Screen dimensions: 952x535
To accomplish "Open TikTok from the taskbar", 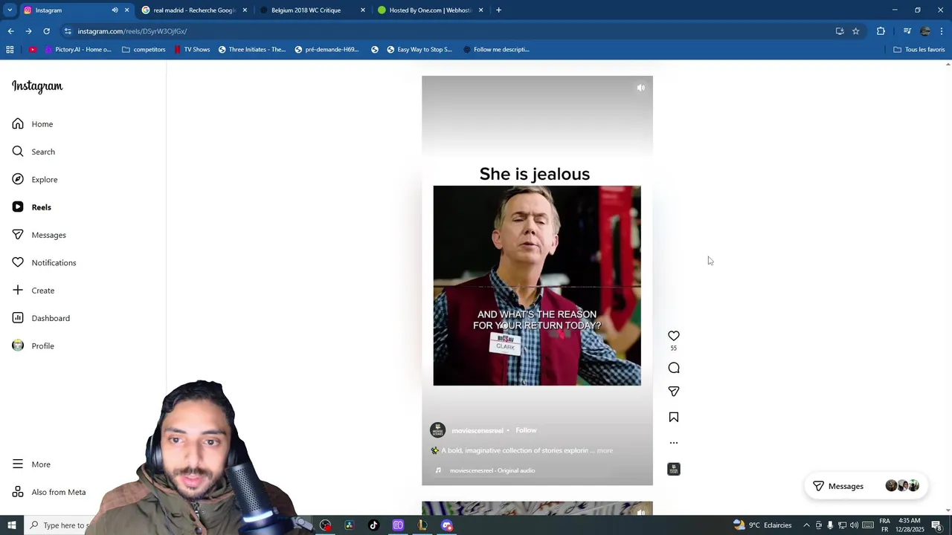I will (x=373, y=525).
